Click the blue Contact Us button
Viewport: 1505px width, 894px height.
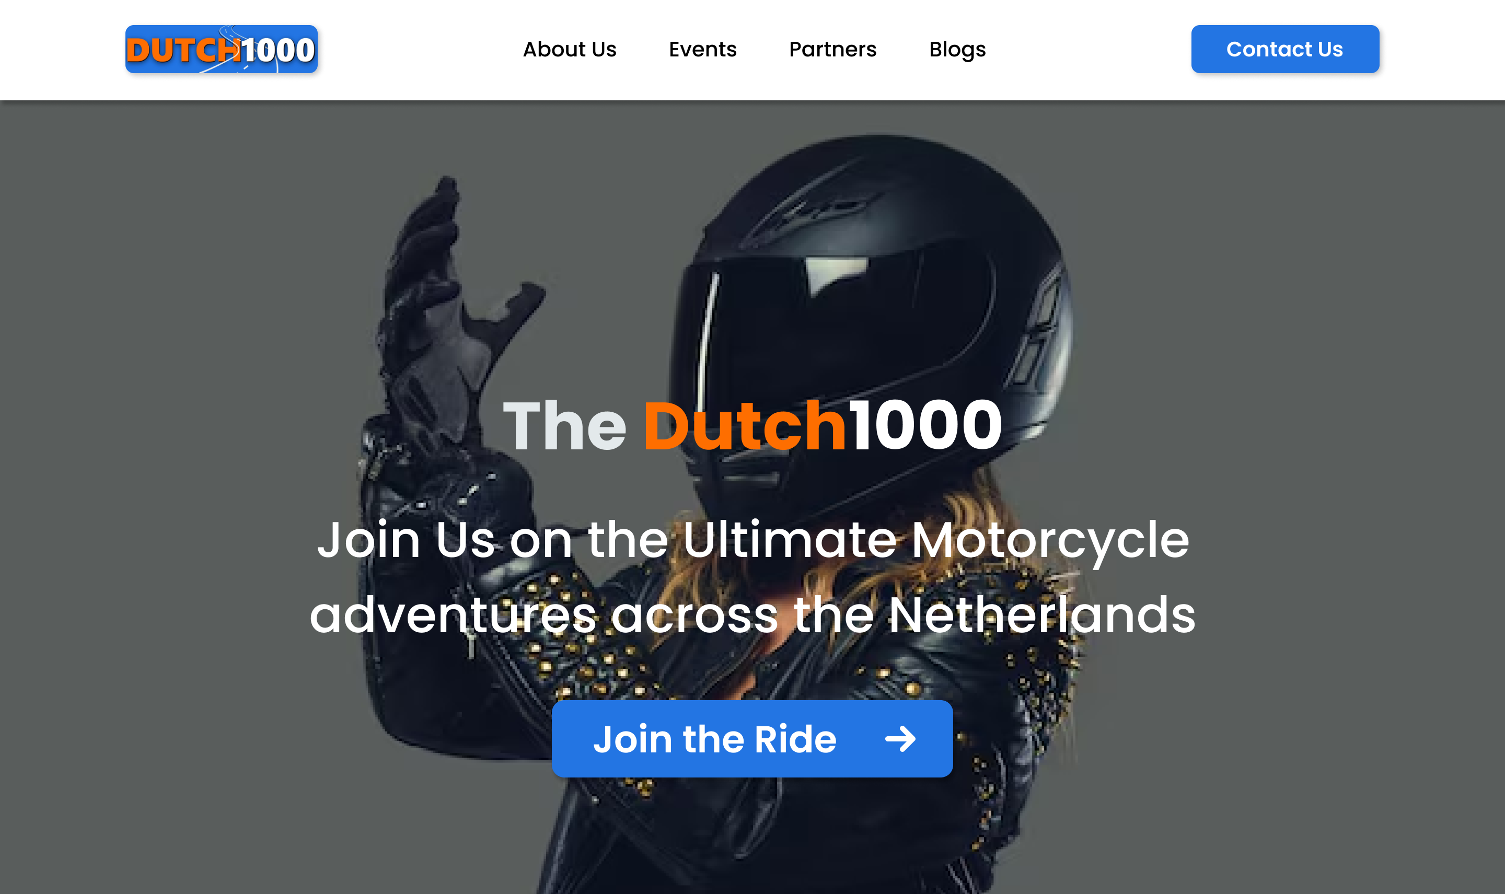(x=1285, y=49)
